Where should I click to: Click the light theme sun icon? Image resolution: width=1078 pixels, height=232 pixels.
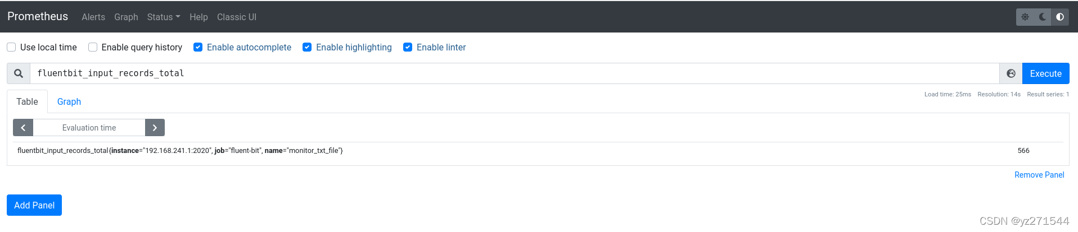(x=1025, y=17)
